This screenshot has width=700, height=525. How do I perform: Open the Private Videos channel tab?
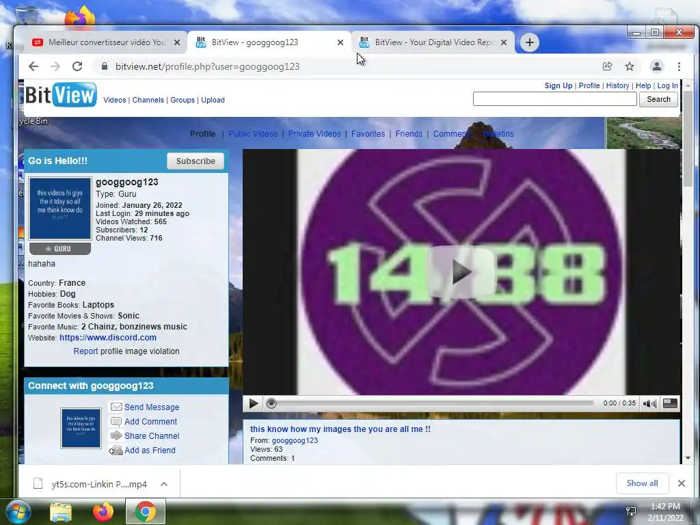pyautogui.click(x=314, y=134)
